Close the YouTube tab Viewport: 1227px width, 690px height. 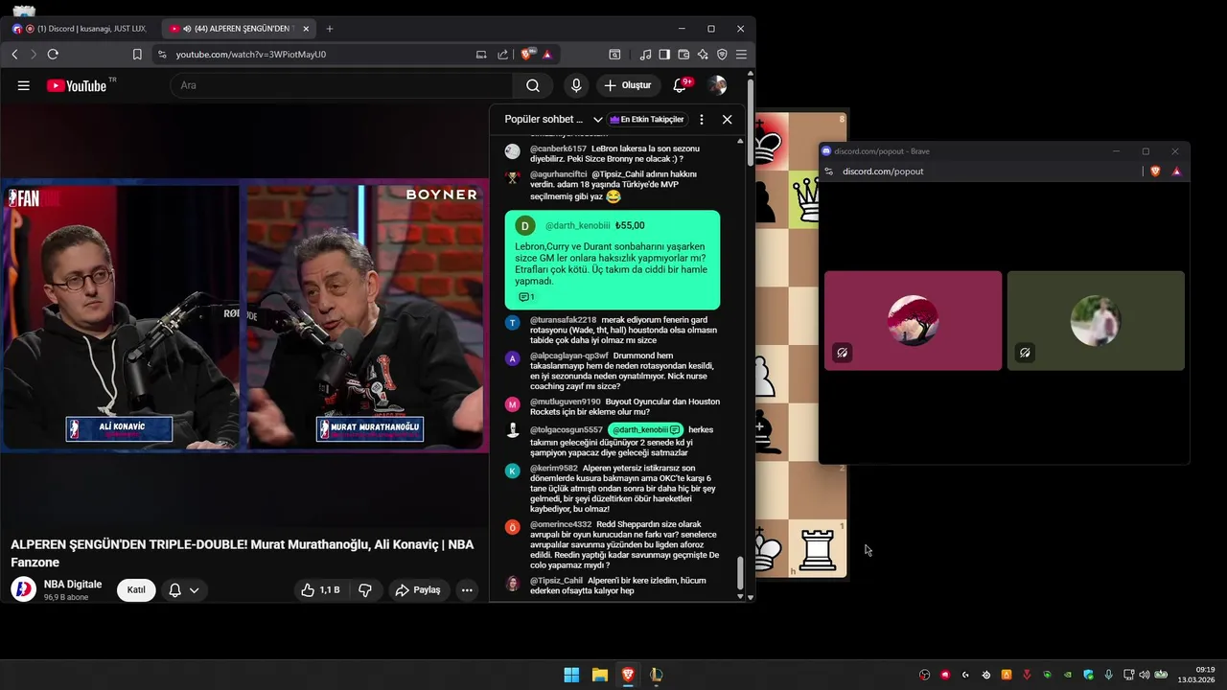tap(306, 29)
